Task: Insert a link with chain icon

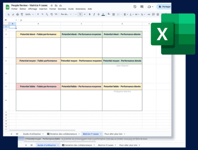Action: click(149, 14)
